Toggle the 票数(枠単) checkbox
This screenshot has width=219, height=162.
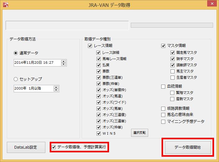98,84
